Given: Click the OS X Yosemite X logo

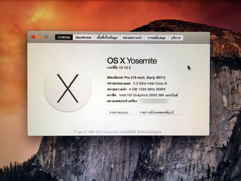Looking at the screenshot, I should 68,89.
